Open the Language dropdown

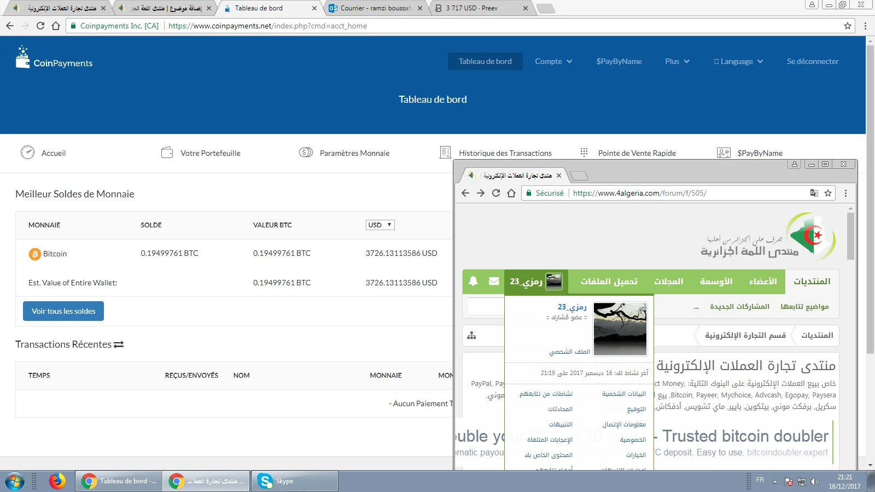tap(738, 61)
